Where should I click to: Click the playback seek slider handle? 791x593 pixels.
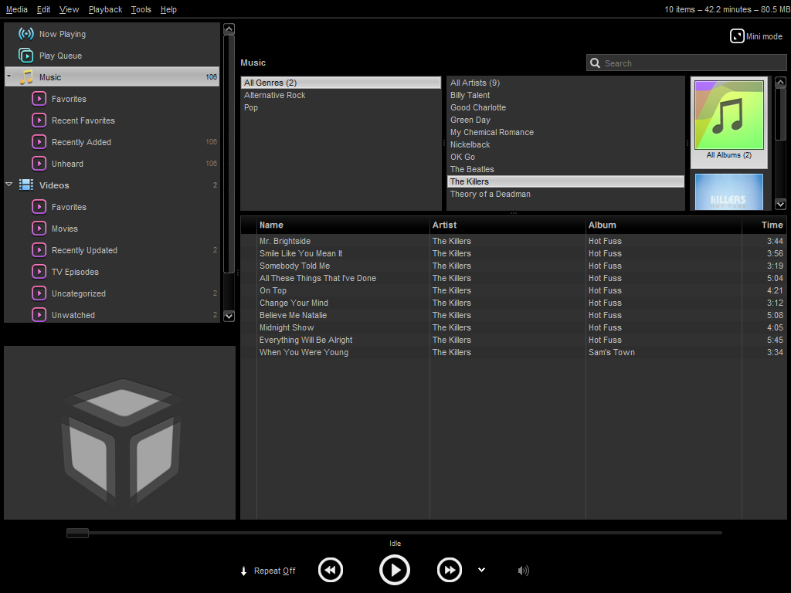(78, 533)
